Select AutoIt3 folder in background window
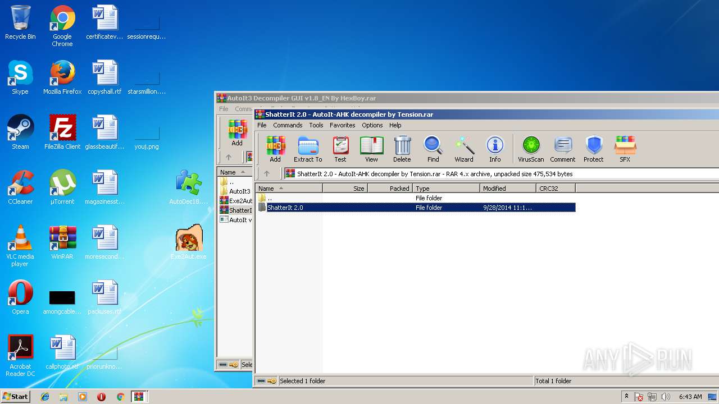The height and width of the screenshot is (404, 719). point(235,191)
